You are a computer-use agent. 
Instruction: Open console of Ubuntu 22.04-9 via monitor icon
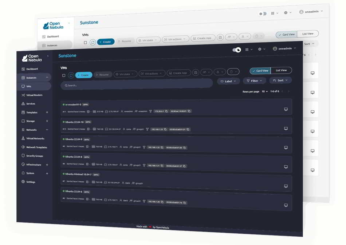[286, 147]
